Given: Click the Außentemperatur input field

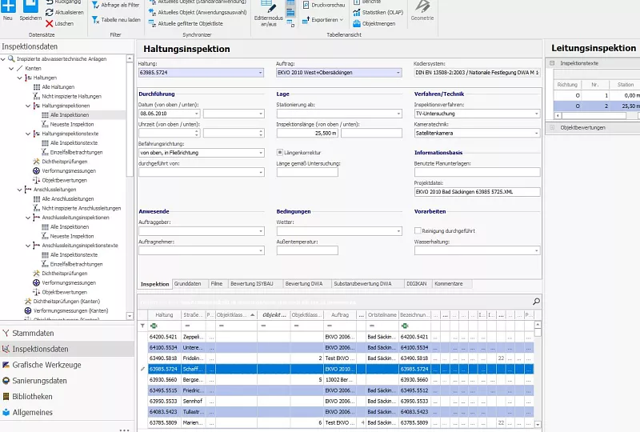Looking at the screenshot, I should [307, 250].
